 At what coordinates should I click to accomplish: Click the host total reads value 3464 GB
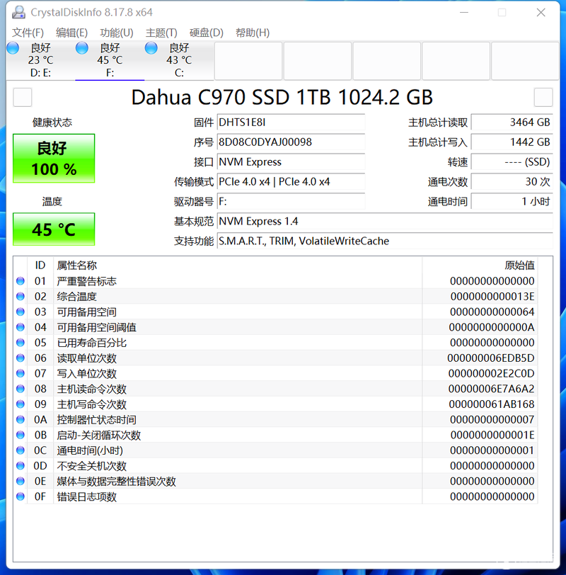[512, 123]
